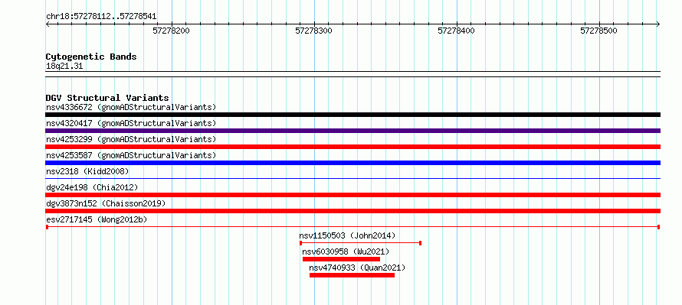Click the red bar for nsv4253299

[352, 147]
